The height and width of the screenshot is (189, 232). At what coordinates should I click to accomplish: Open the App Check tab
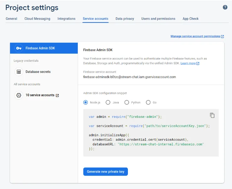[190, 18]
